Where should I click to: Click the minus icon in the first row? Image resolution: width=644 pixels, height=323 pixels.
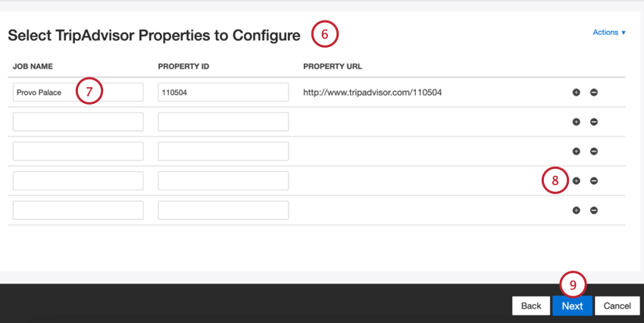(594, 93)
